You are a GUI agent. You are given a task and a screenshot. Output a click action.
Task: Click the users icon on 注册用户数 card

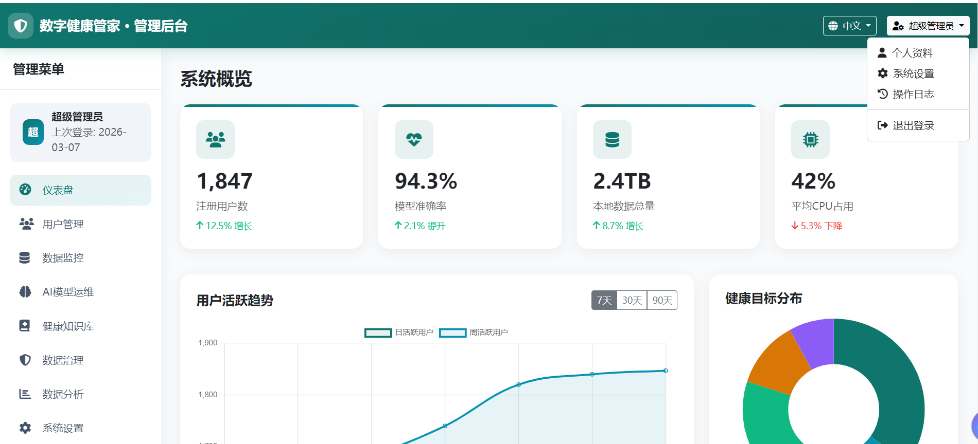point(215,139)
